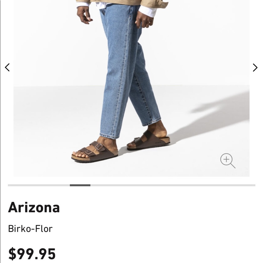Viewport: 263px width, 263px height.
Task: Jump ahead on the gray carousel track right of the indicator
Action: point(173,185)
